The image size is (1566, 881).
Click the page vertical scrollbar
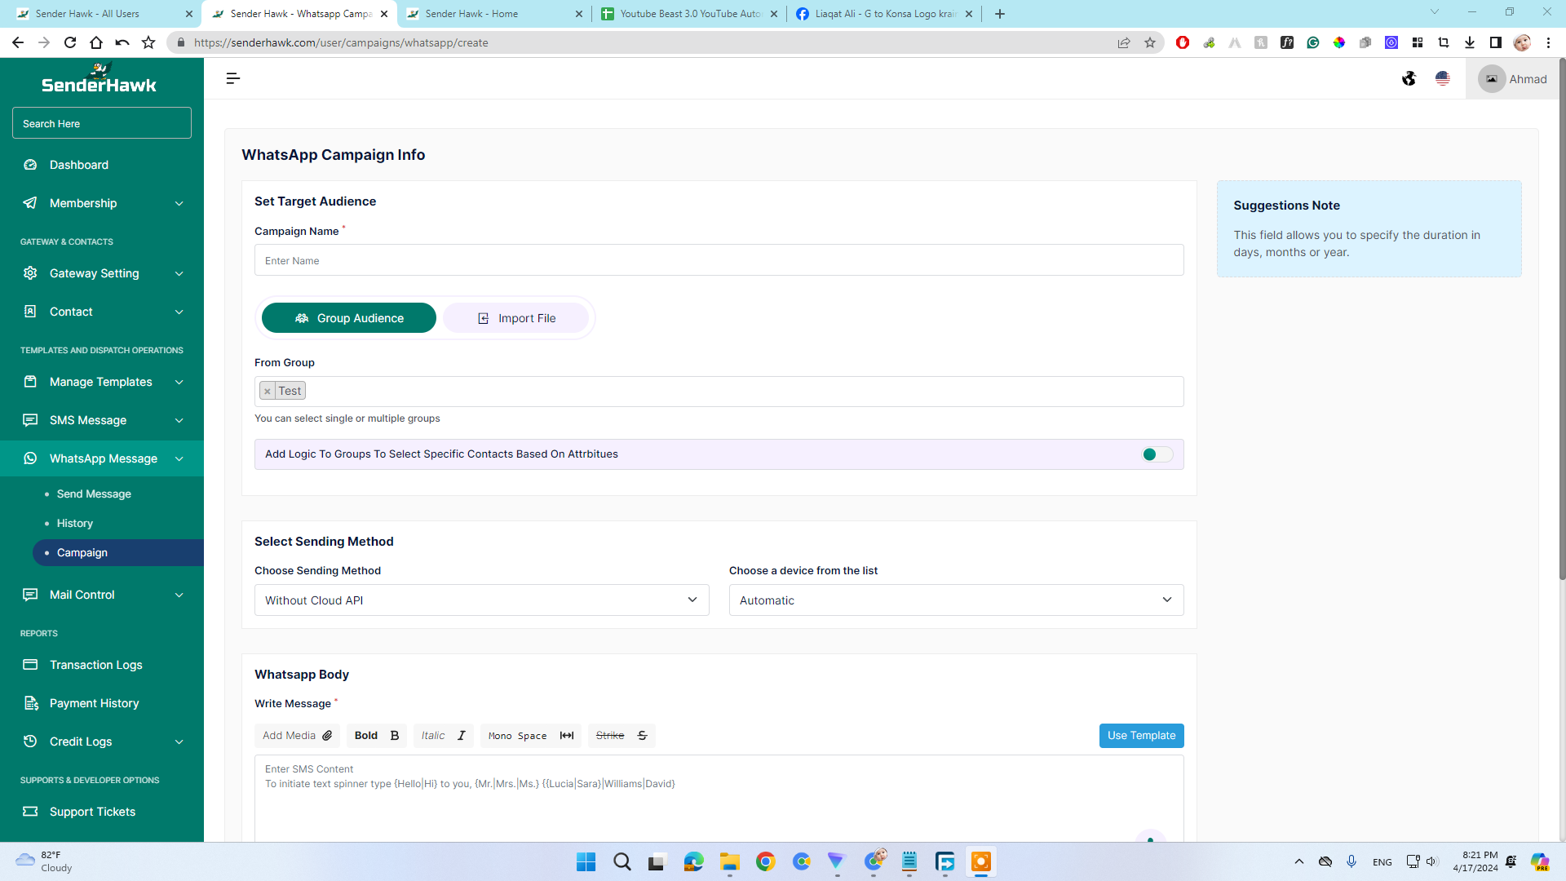(x=1562, y=318)
